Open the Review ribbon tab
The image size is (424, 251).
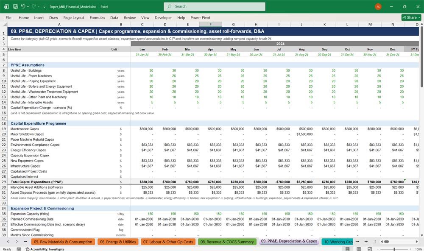130,17
